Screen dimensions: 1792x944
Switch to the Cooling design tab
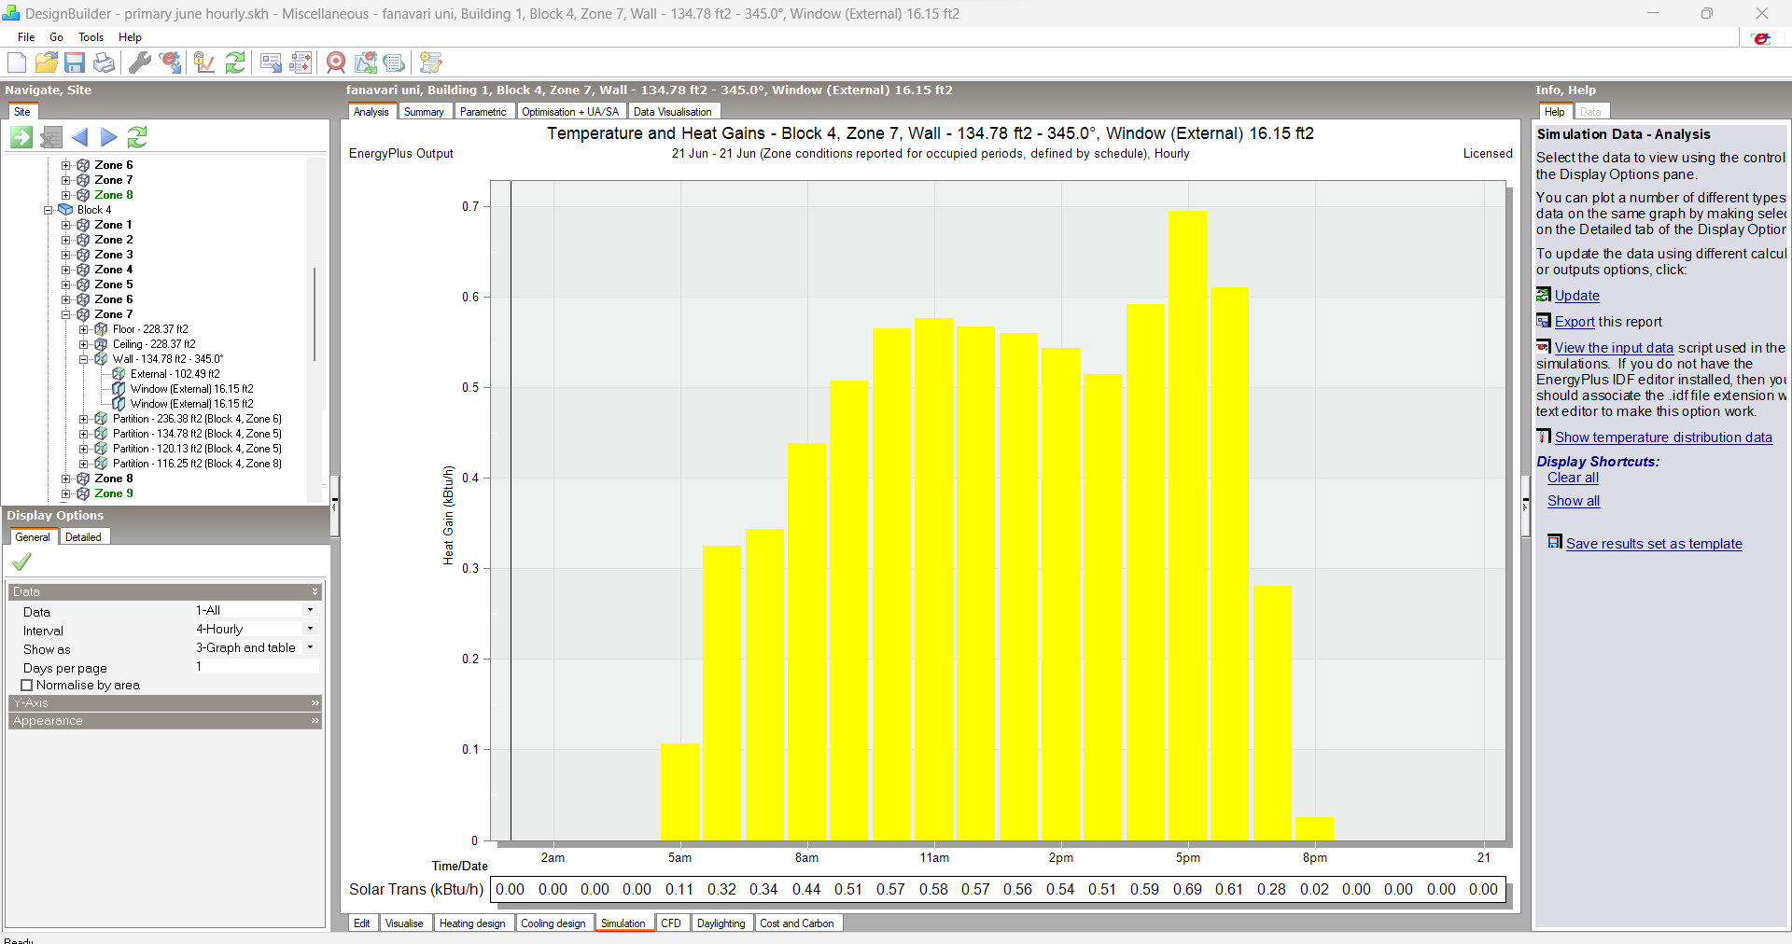553,923
